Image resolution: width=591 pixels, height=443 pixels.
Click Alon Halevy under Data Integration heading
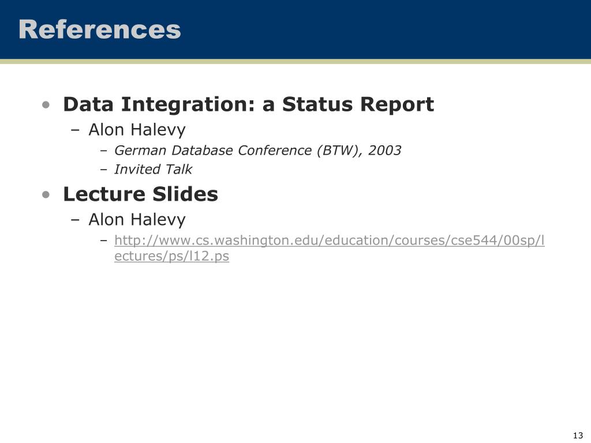[137, 130]
